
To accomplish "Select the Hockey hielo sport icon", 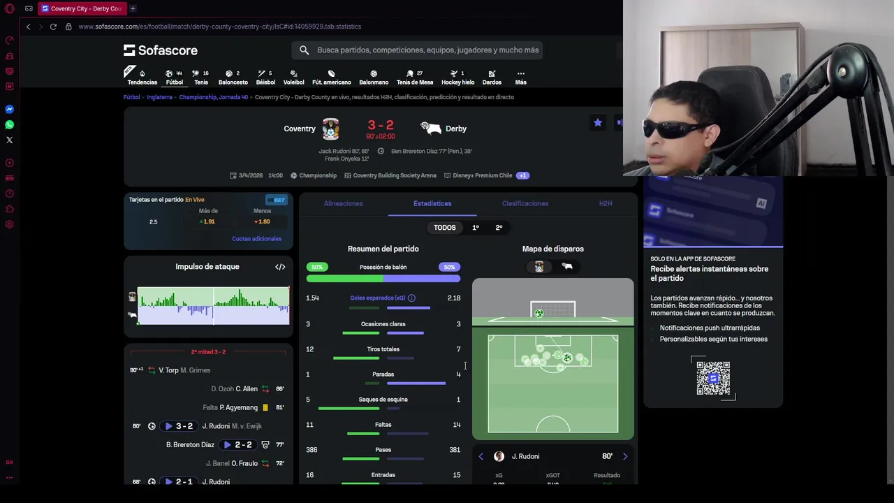I will pyautogui.click(x=454, y=73).
